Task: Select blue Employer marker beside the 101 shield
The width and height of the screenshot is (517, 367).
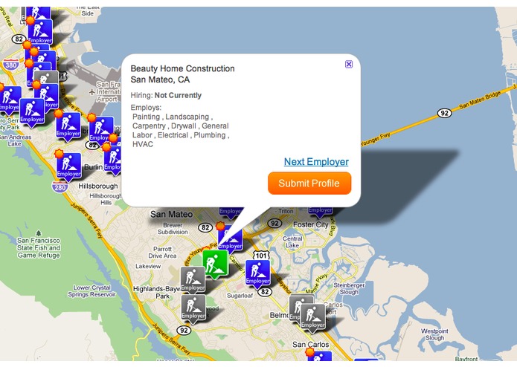Action: click(258, 273)
